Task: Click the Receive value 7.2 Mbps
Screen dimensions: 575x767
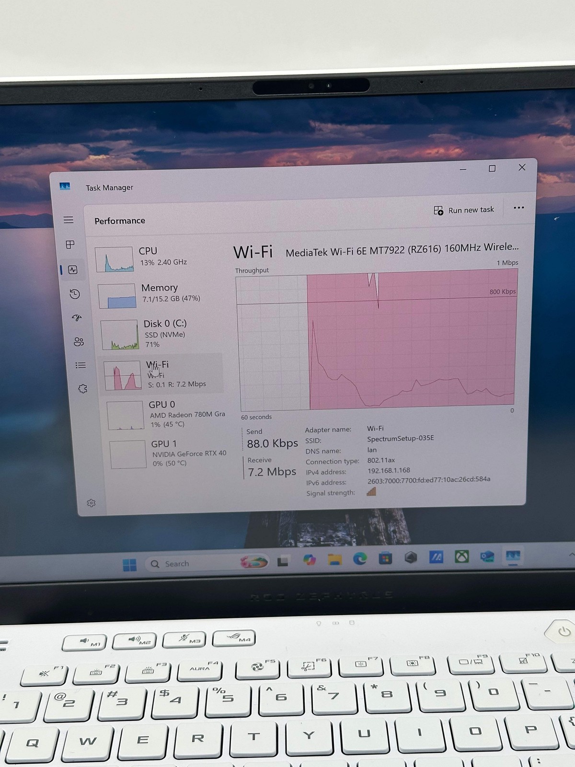Action: click(272, 472)
